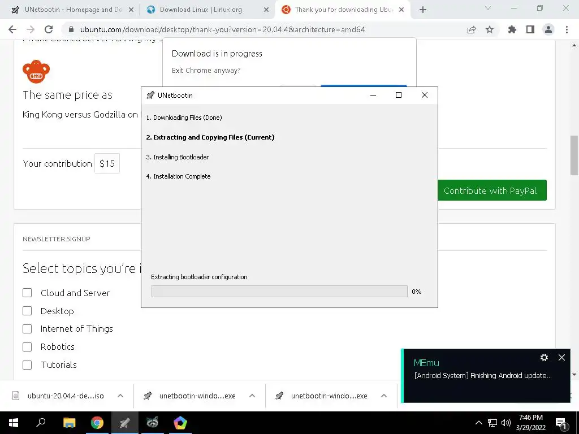The width and height of the screenshot is (579, 434).
Task: Open the Chrome profile avatar
Action: 548,29
